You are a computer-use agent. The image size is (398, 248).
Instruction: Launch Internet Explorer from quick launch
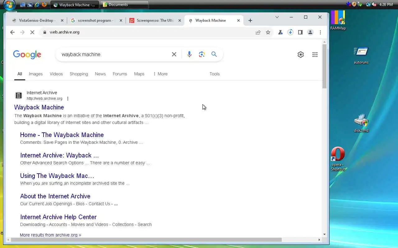pos(37,5)
